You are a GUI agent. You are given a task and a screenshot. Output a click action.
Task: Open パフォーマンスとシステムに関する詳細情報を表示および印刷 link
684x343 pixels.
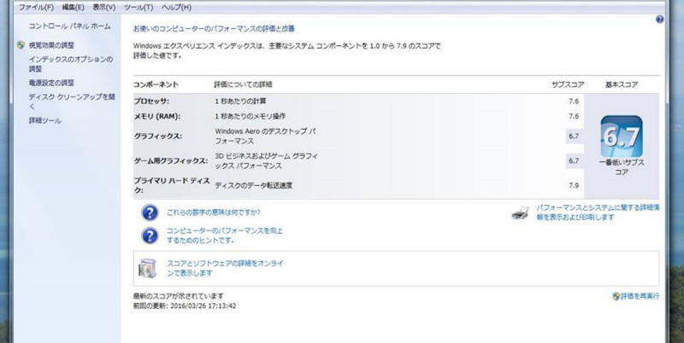(x=598, y=212)
